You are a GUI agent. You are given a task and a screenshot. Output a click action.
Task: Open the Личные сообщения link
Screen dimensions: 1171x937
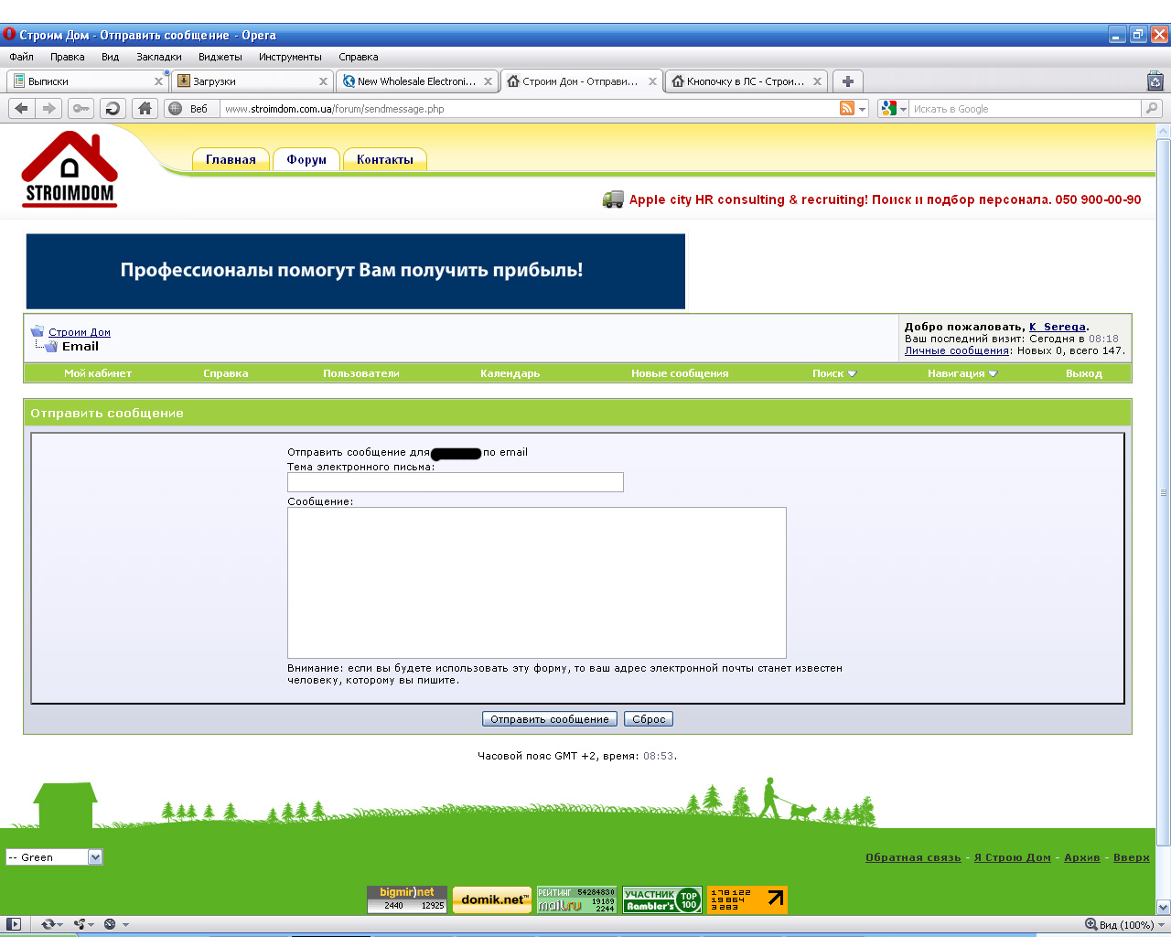pyautogui.click(x=957, y=350)
